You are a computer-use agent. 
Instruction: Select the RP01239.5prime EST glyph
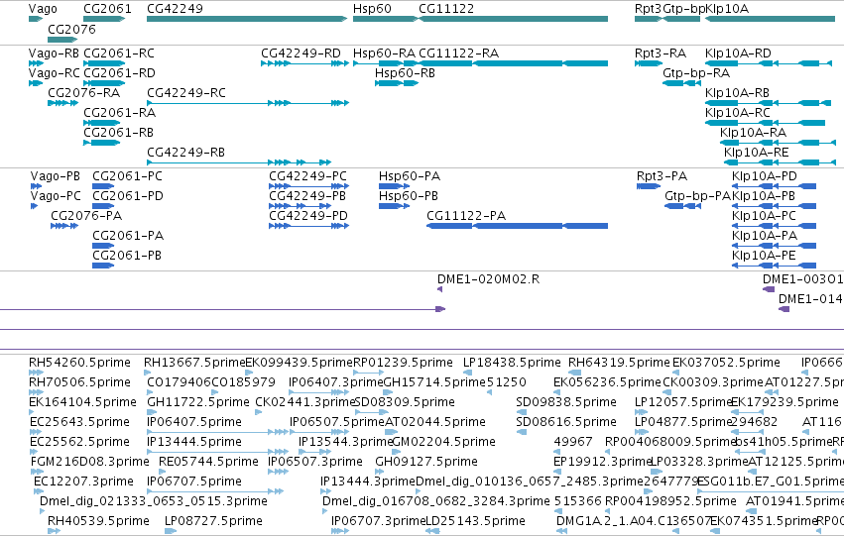click(x=369, y=373)
